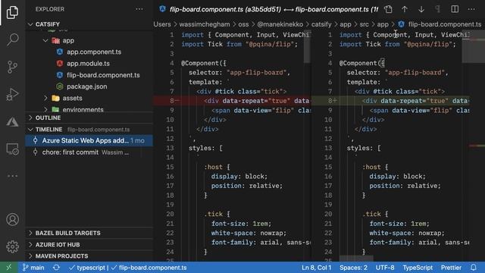
Task: Go to next change arrow
Action: [x=421, y=9]
